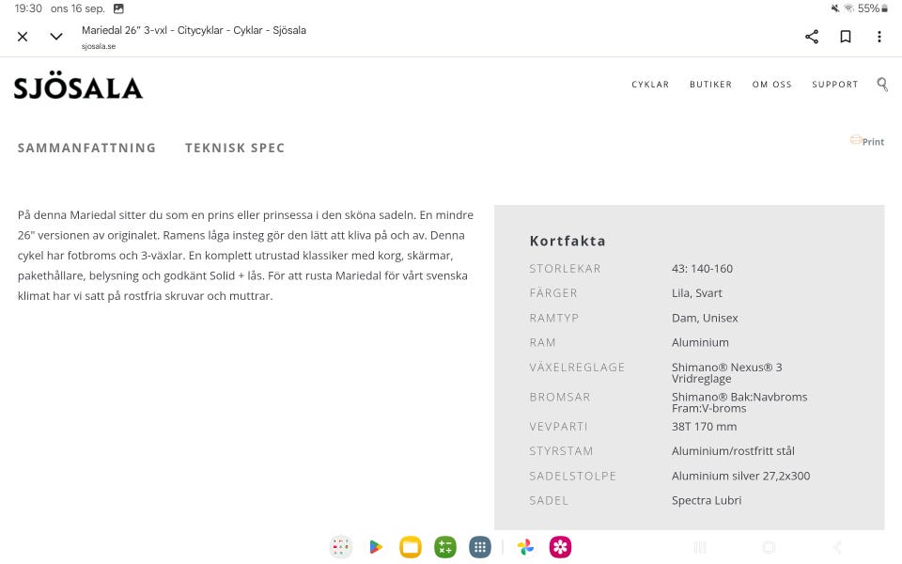
Task: Open the Google apps folder in taskbar
Action: pyautogui.click(x=340, y=547)
